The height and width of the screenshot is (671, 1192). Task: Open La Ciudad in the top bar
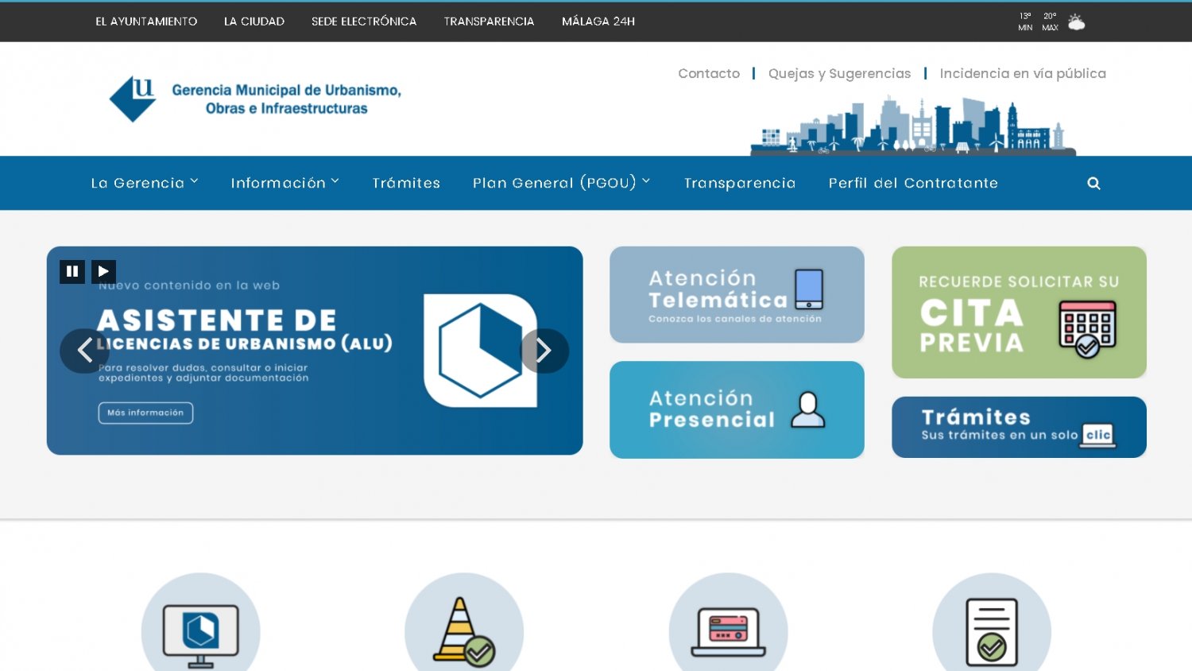click(254, 21)
